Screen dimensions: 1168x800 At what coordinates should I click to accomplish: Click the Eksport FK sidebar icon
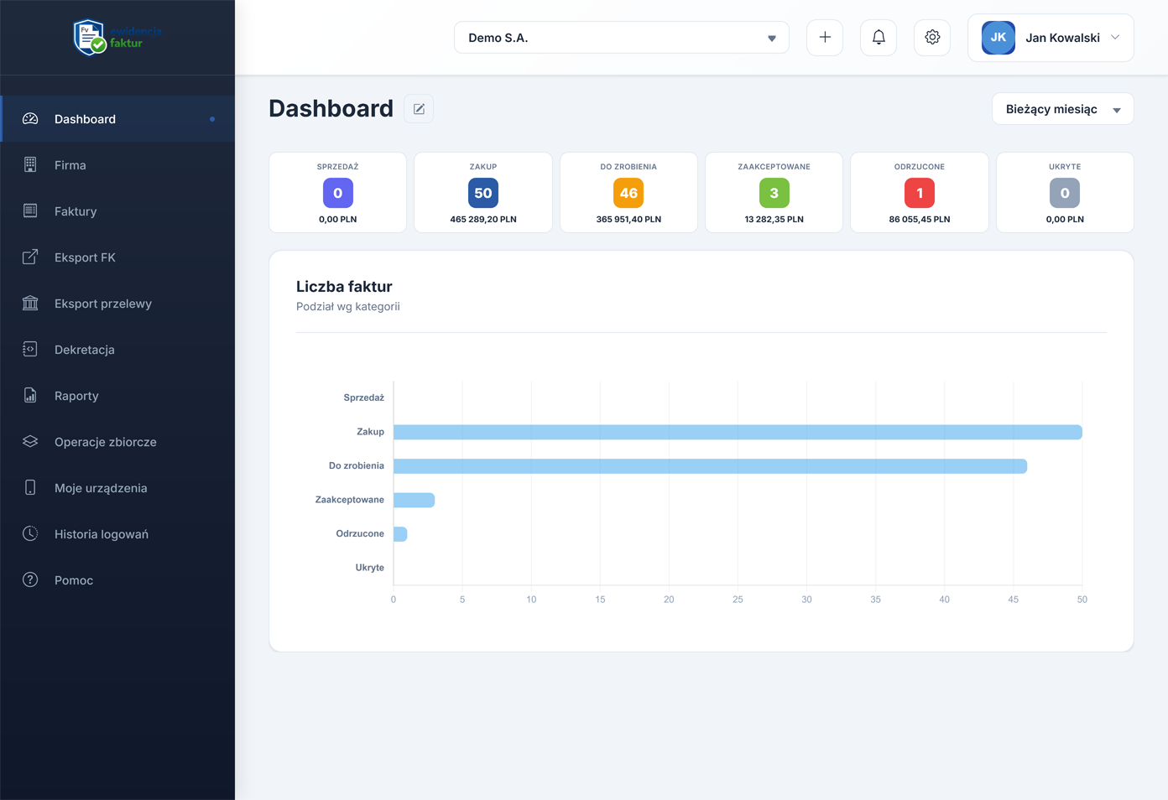click(x=30, y=257)
